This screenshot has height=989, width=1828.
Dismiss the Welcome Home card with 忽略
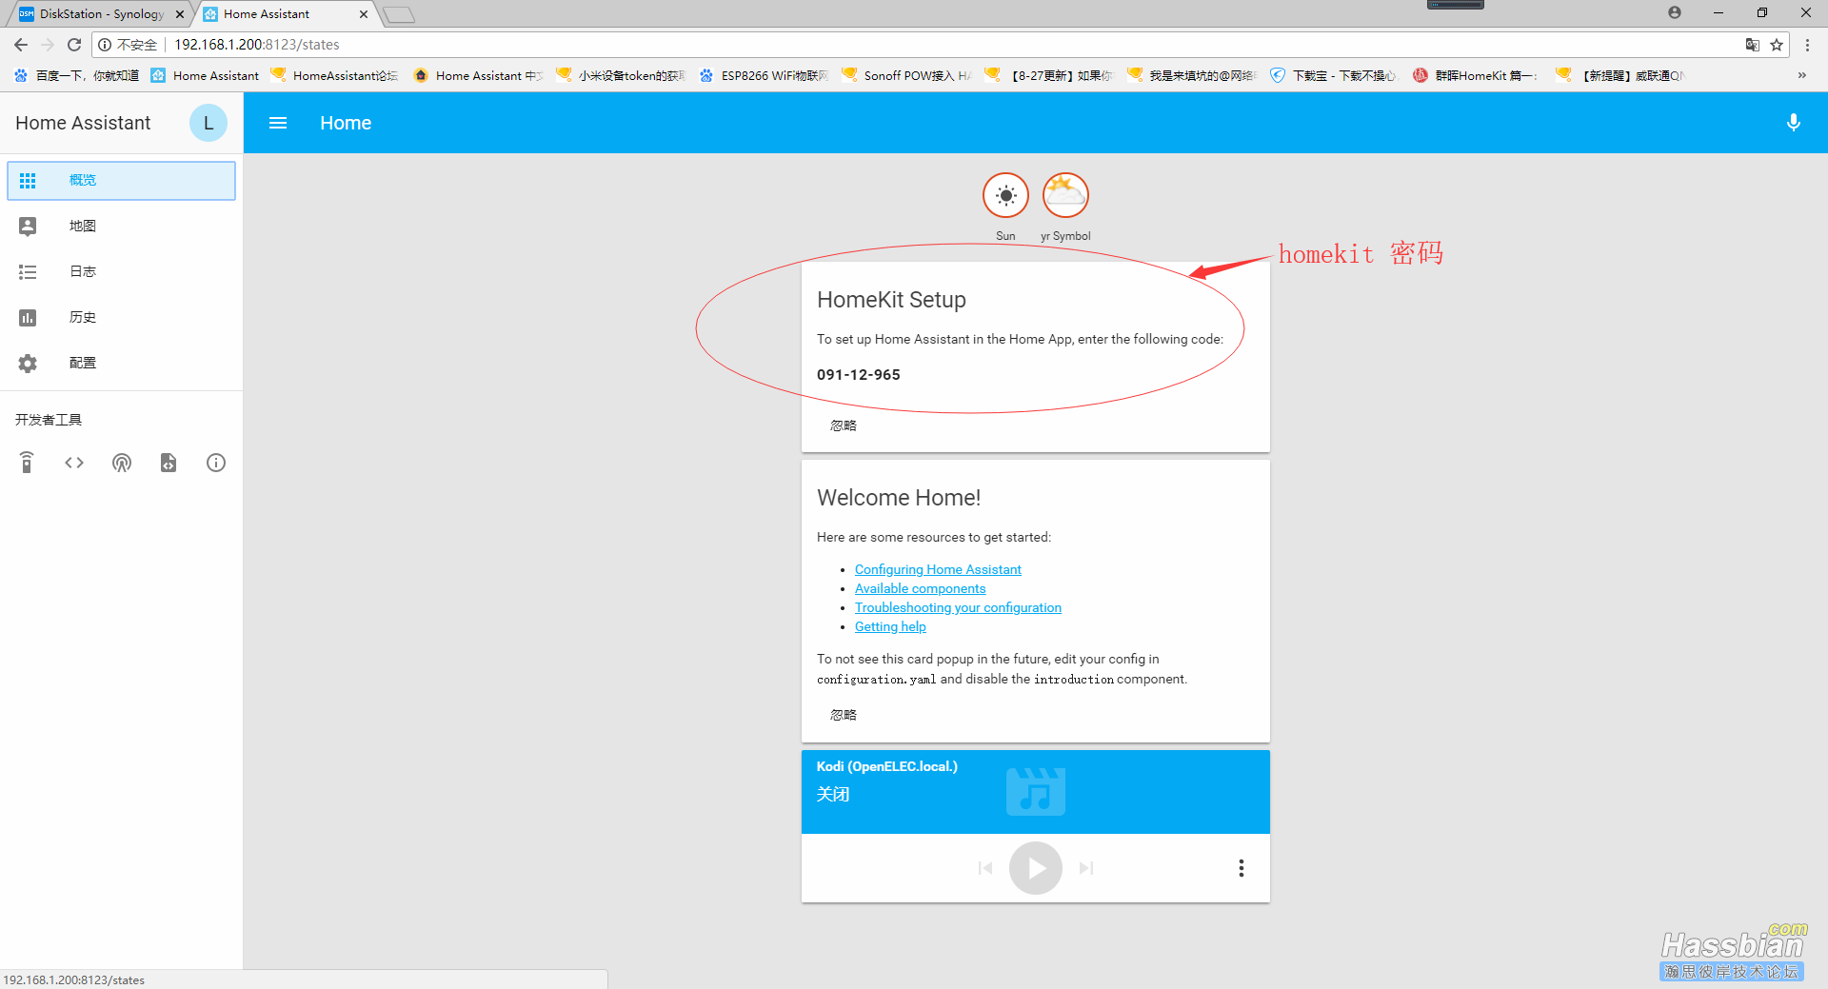pos(844,715)
